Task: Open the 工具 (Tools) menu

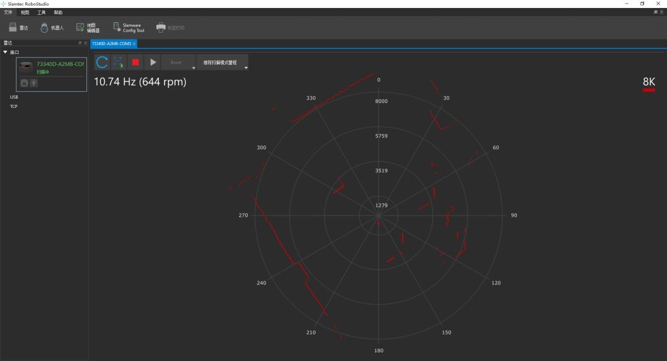Action: (41, 12)
